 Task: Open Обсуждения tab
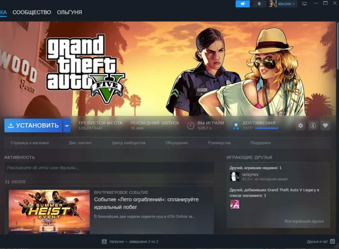pyautogui.click(x=176, y=143)
